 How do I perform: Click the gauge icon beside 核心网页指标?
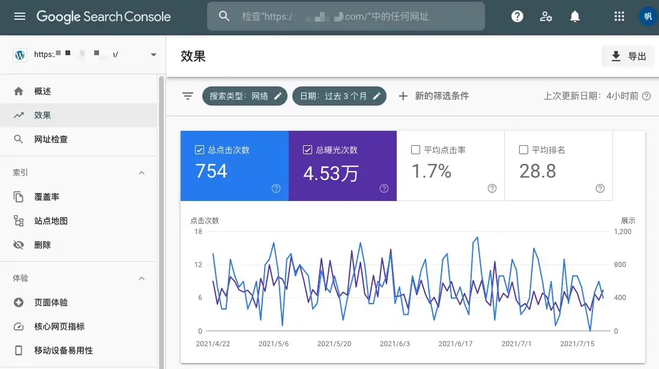click(19, 326)
